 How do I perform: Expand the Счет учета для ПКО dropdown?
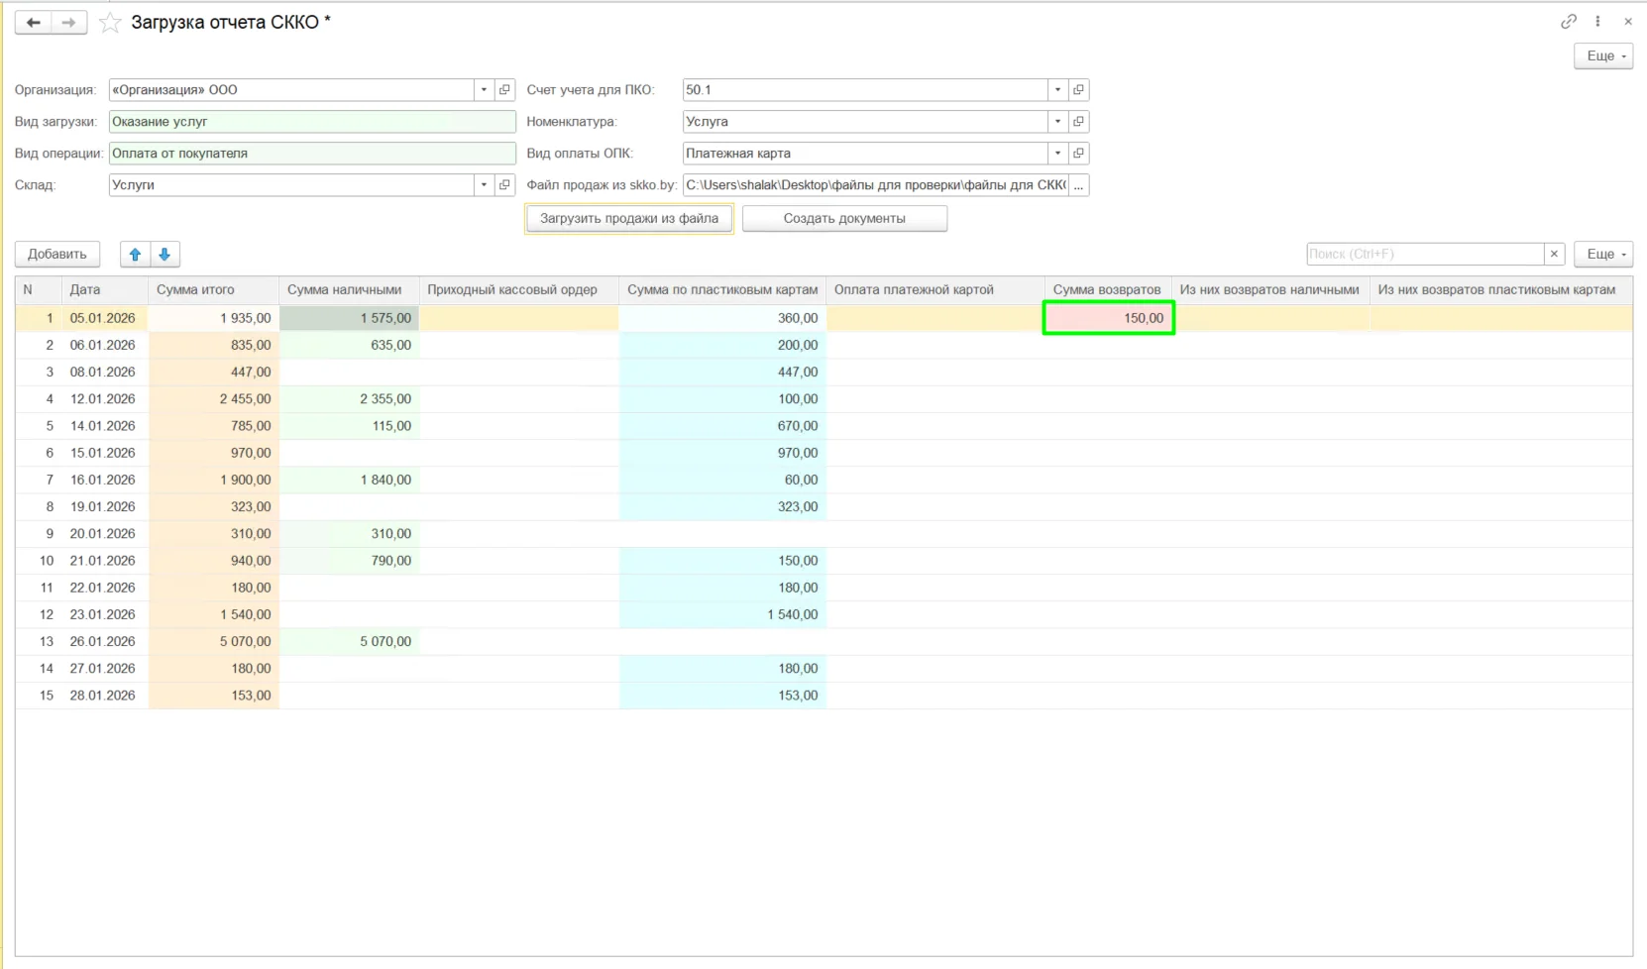click(x=1057, y=90)
